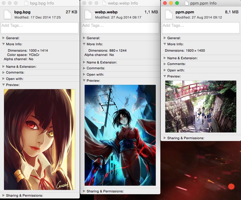Collapse More Info section in bpg.bpg Info
The width and height of the screenshot is (241, 200).
point(3,44)
